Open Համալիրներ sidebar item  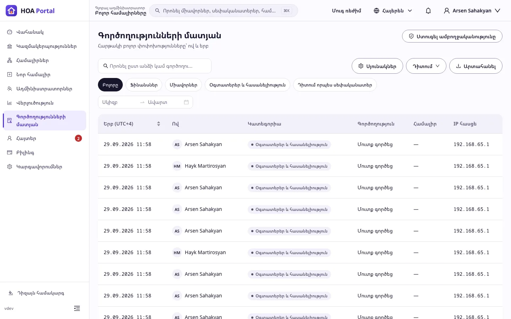point(44,60)
